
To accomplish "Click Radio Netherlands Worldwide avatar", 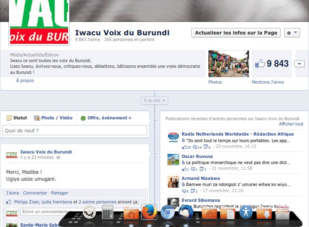I will coord(173,137).
